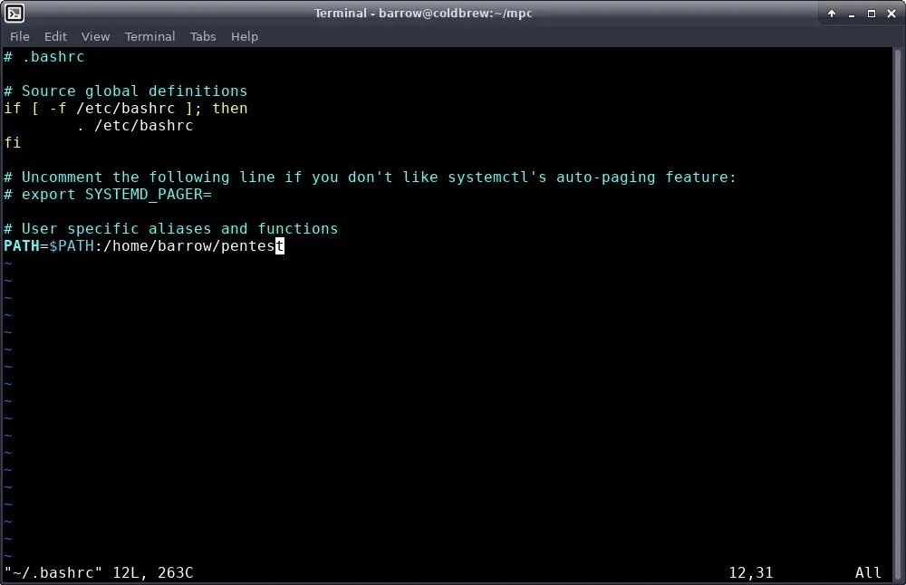Click the window title 'Terminal - barrow@coldbrew:~/mpc'

423,14
